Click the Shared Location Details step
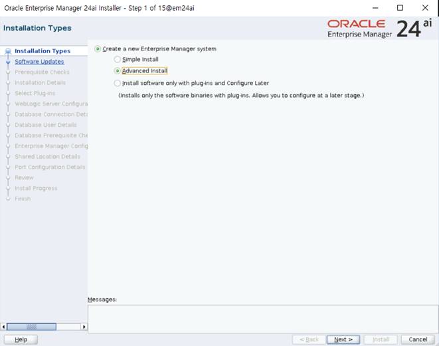 pyautogui.click(x=47, y=157)
